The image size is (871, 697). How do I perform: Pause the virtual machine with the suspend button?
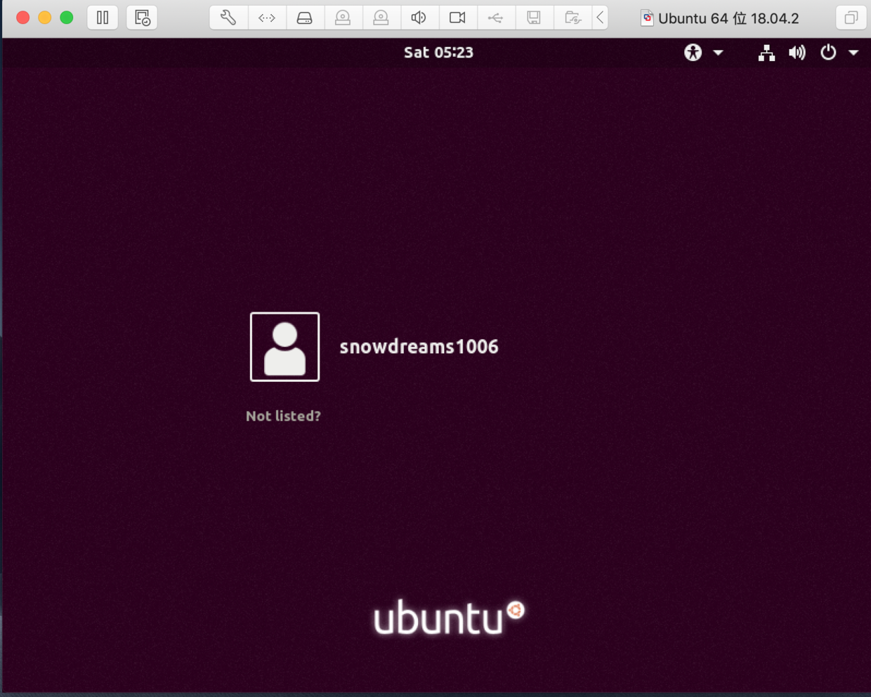(x=103, y=18)
